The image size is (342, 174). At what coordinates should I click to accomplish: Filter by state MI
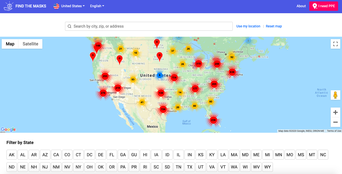point(267,155)
